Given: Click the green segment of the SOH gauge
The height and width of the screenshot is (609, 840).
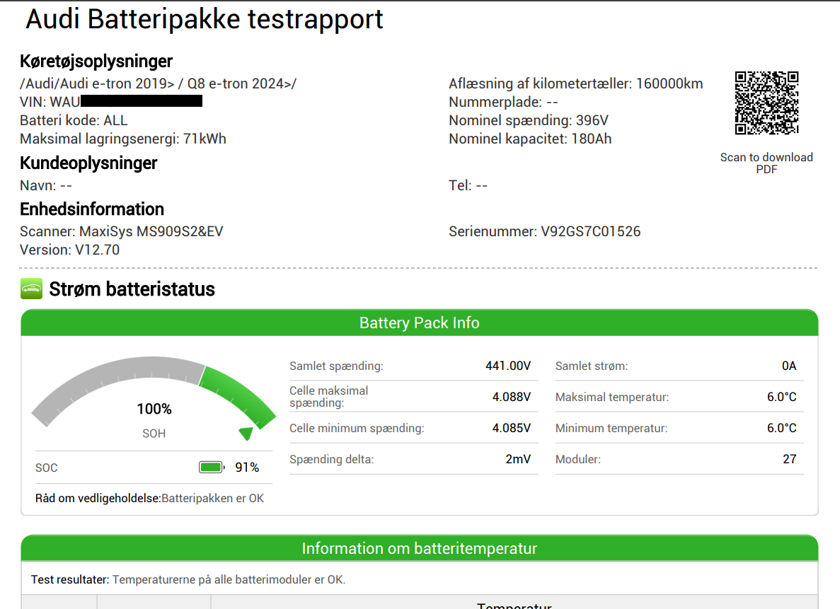Looking at the screenshot, I should coord(237,393).
